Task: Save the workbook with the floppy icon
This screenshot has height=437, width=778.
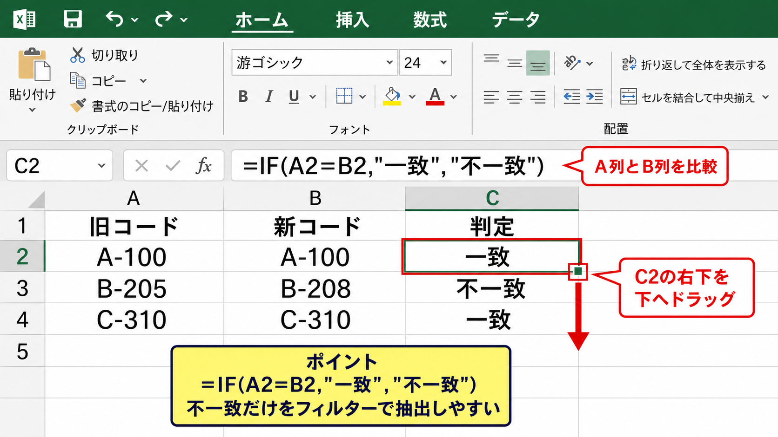Action: point(73,19)
